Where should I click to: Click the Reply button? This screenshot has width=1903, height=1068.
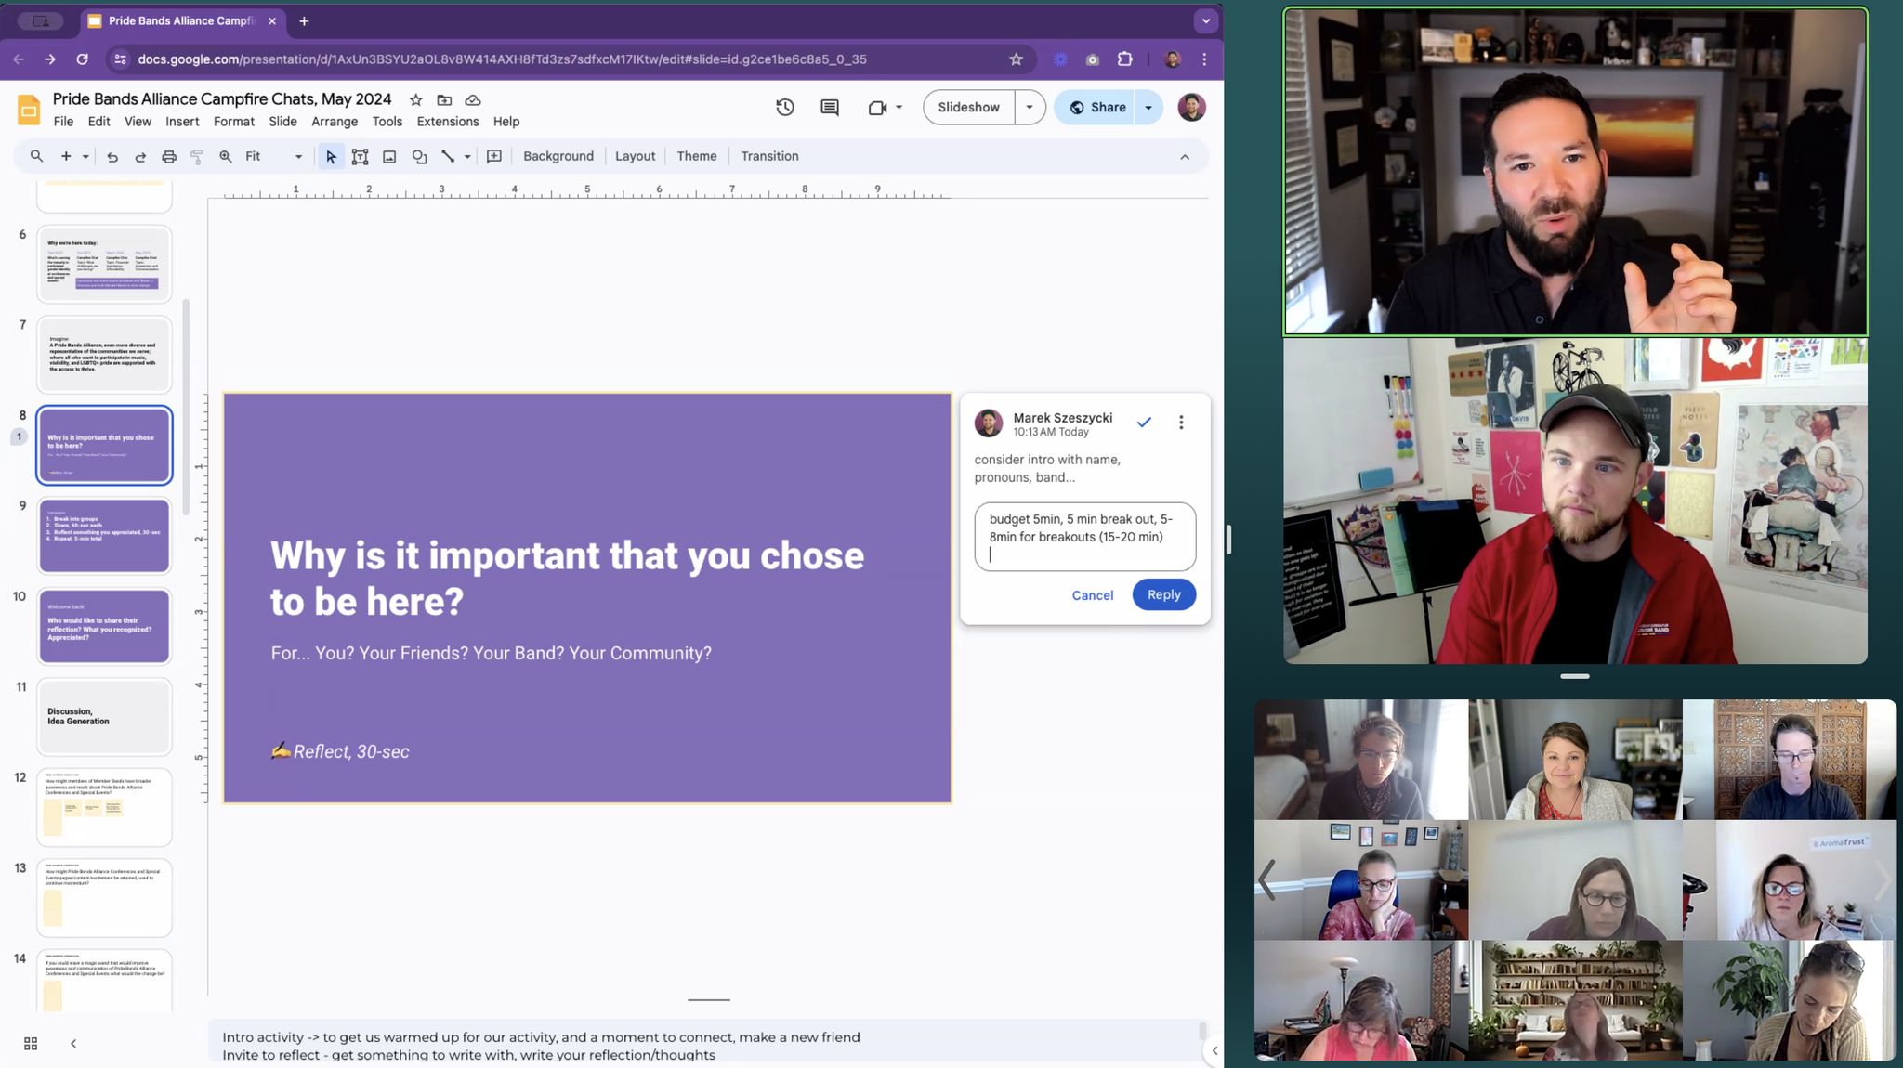coord(1163,594)
